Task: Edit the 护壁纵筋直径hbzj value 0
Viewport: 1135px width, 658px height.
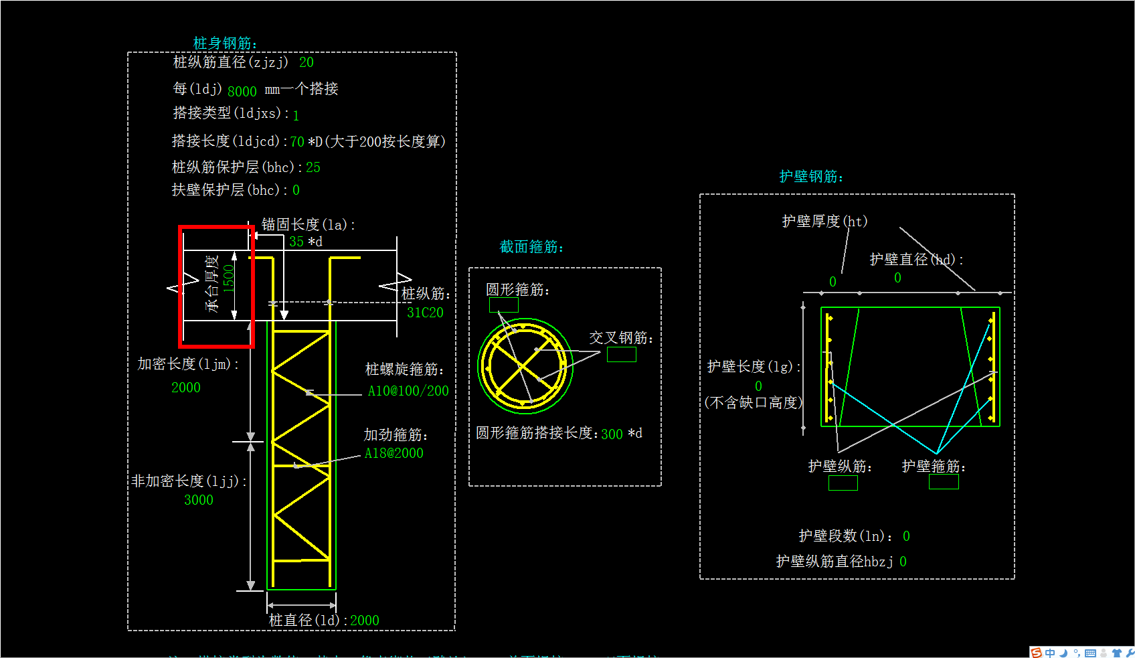Action: pyautogui.click(x=903, y=562)
